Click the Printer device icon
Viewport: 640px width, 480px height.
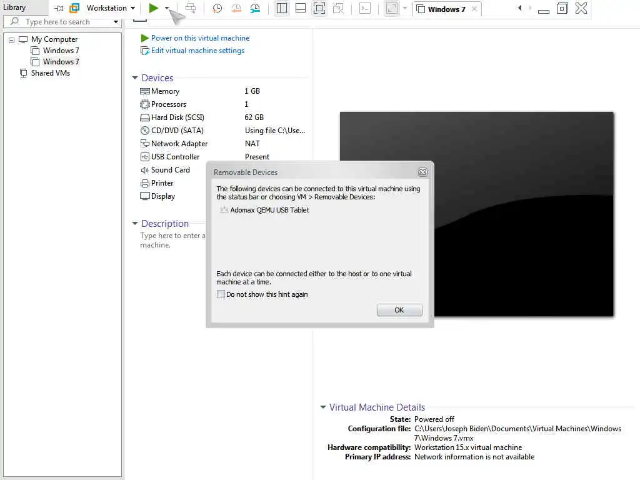click(x=144, y=183)
